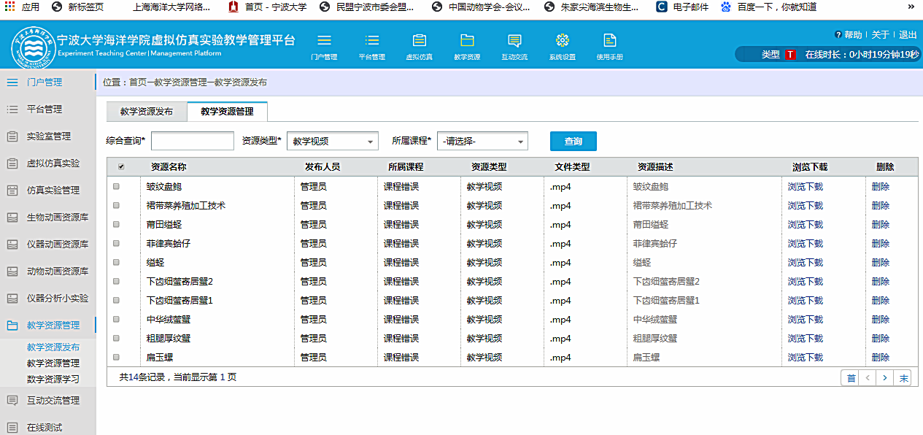Open the 门户管理 icon in top navigation
Image resolution: width=923 pixels, height=435 pixels.
click(324, 41)
